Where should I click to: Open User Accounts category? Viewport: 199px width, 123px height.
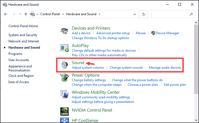tap(19, 60)
